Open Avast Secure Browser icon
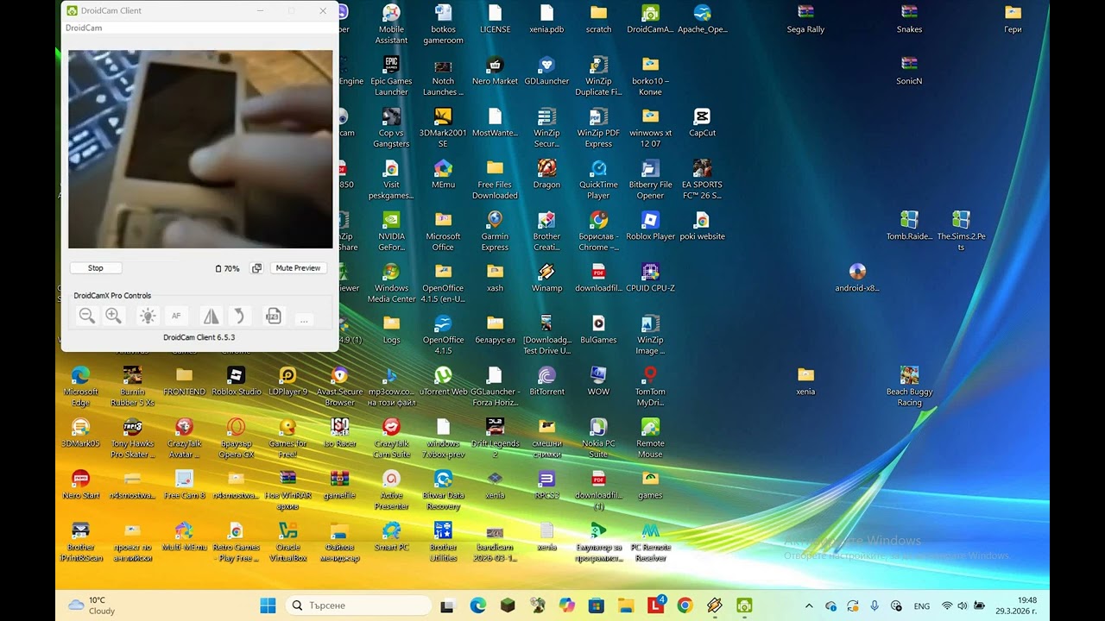The width and height of the screenshot is (1105, 621). pos(339,386)
